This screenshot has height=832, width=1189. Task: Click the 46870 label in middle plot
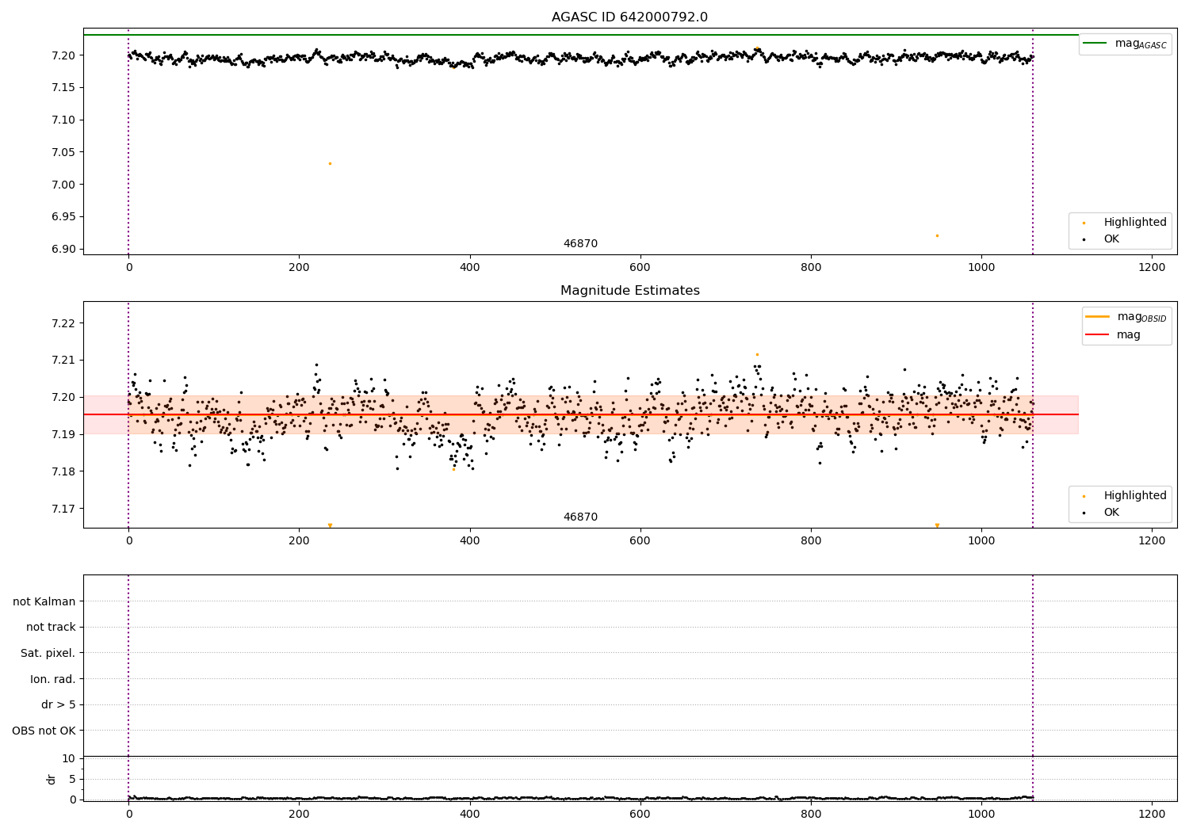pos(580,517)
